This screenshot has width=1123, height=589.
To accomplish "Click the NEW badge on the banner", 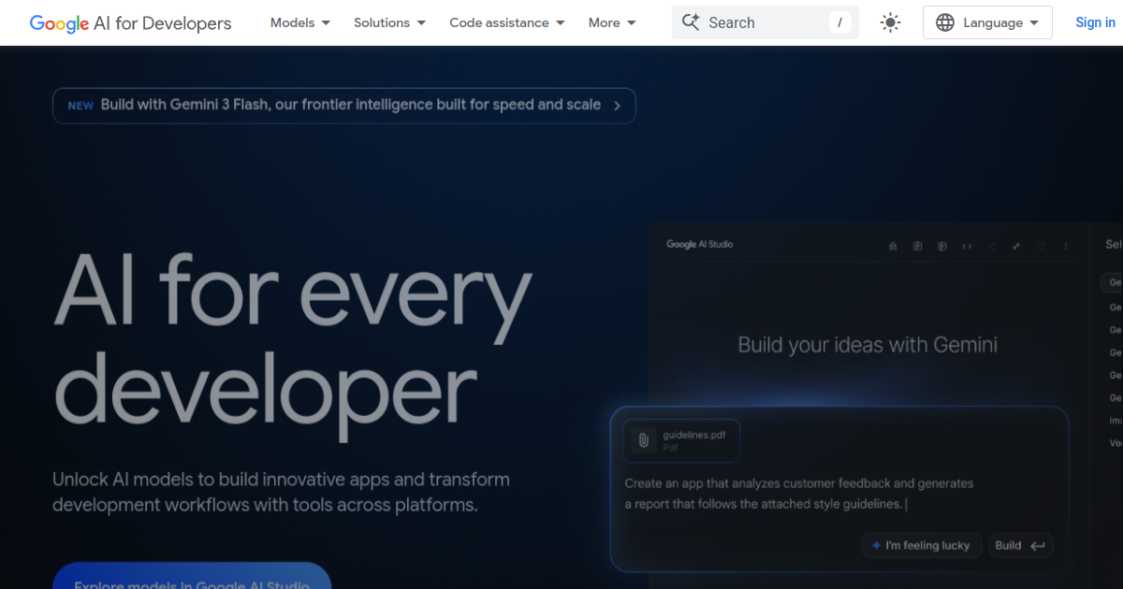I will 80,106.
